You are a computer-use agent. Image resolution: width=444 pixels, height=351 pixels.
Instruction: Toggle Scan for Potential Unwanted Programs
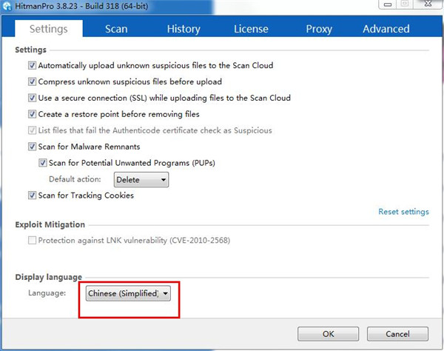click(x=43, y=163)
